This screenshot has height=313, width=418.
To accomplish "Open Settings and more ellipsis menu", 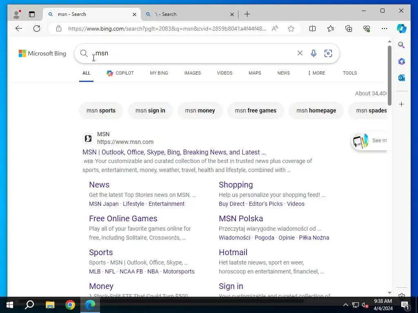I will pyautogui.click(x=385, y=29).
